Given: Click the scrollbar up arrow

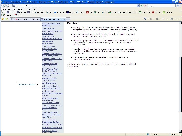Looking at the screenshot, I should (180, 23).
